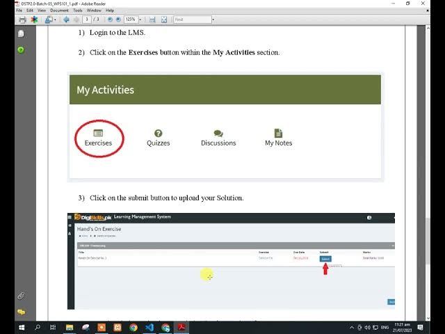This screenshot has width=445, height=334.
Task: Click the 'Login to the LMS.' text
Action: 118,33
